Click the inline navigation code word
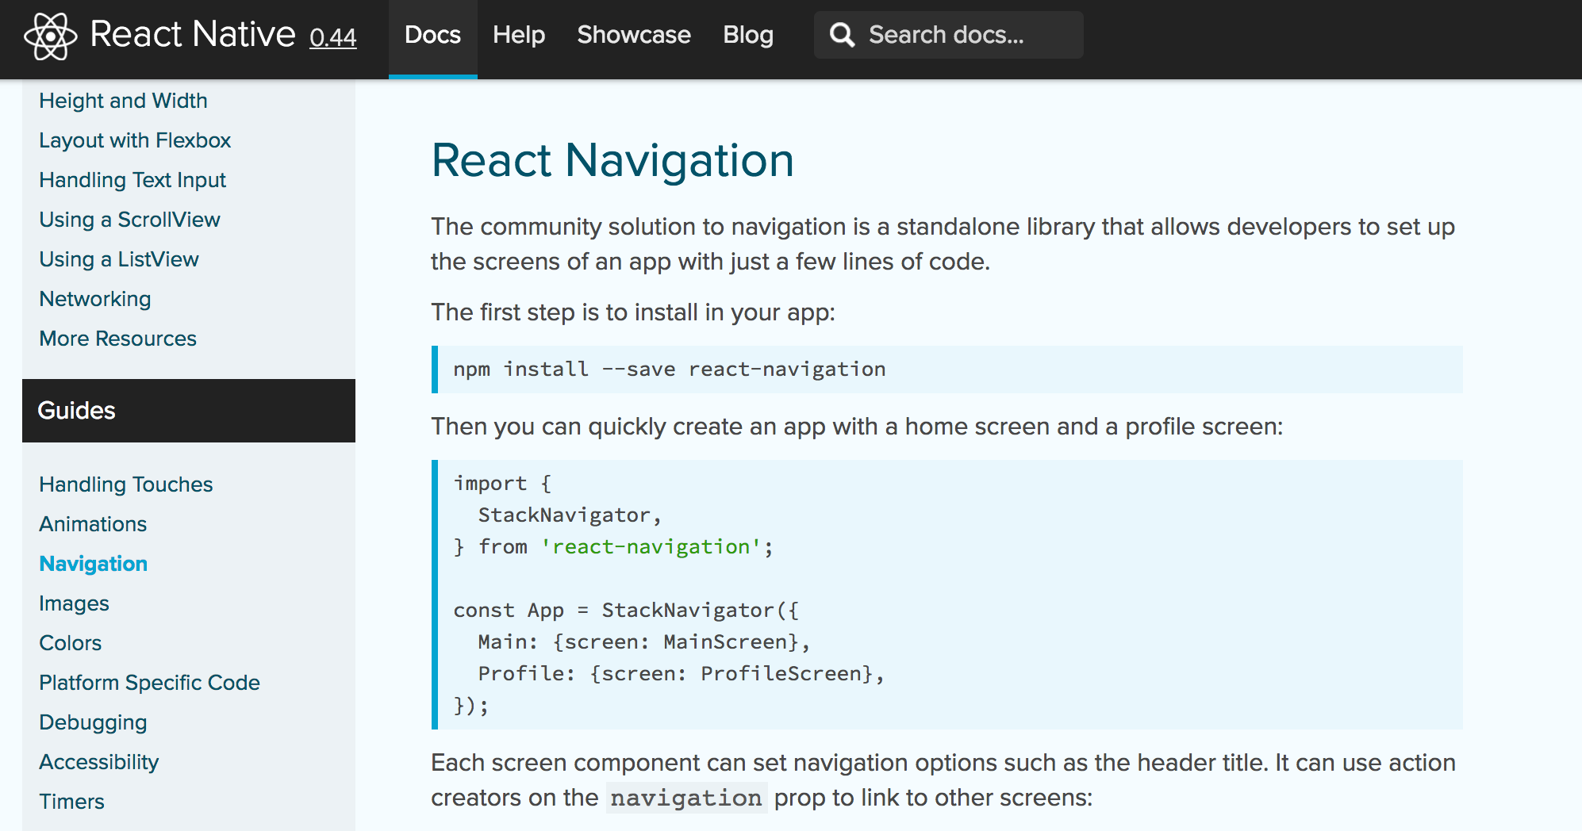The width and height of the screenshot is (1582, 831). coord(686,798)
